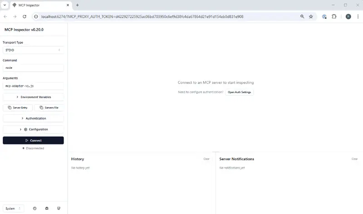Expand the Configuration section
The width and height of the screenshot is (363, 214).
(x=33, y=129)
